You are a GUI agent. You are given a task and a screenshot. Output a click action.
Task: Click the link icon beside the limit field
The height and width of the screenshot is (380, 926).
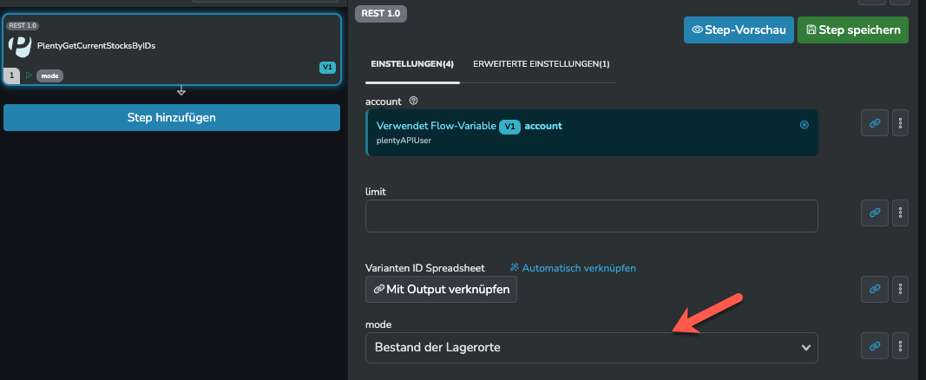(874, 212)
